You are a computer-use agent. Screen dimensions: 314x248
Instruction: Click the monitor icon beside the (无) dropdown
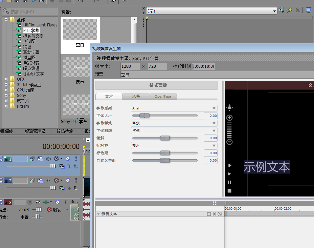309,10
